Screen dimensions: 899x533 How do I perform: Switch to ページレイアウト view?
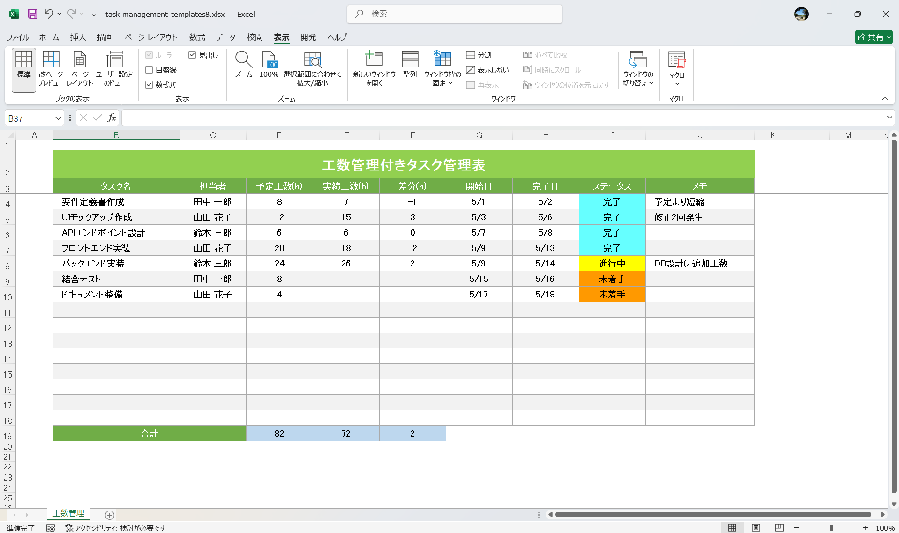tap(80, 70)
